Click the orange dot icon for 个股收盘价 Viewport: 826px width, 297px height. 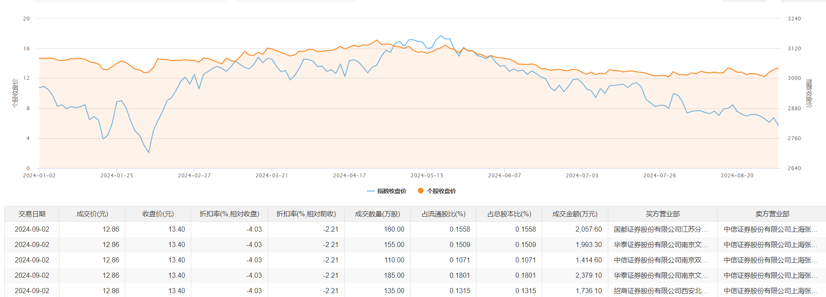tap(420, 191)
